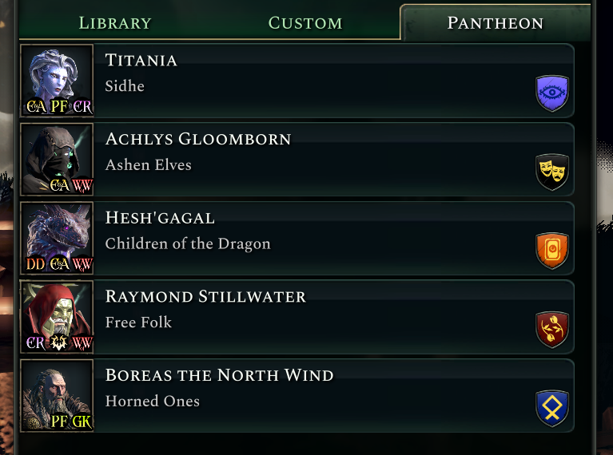Select Titania the Sidhe ruler entry
The image size is (613, 455).
pyautogui.click(x=297, y=81)
